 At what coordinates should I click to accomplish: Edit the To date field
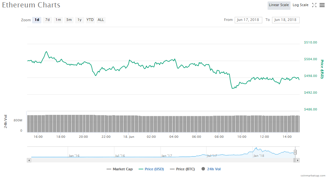(x=285, y=20)
